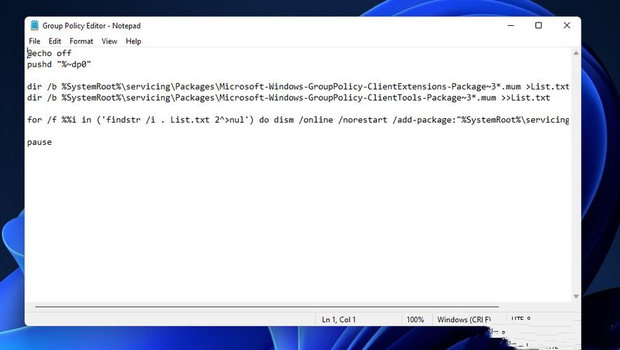Viewport: 620px width, 350px height.
Task: Maximize the Notepad window
Action: (538, 25)
